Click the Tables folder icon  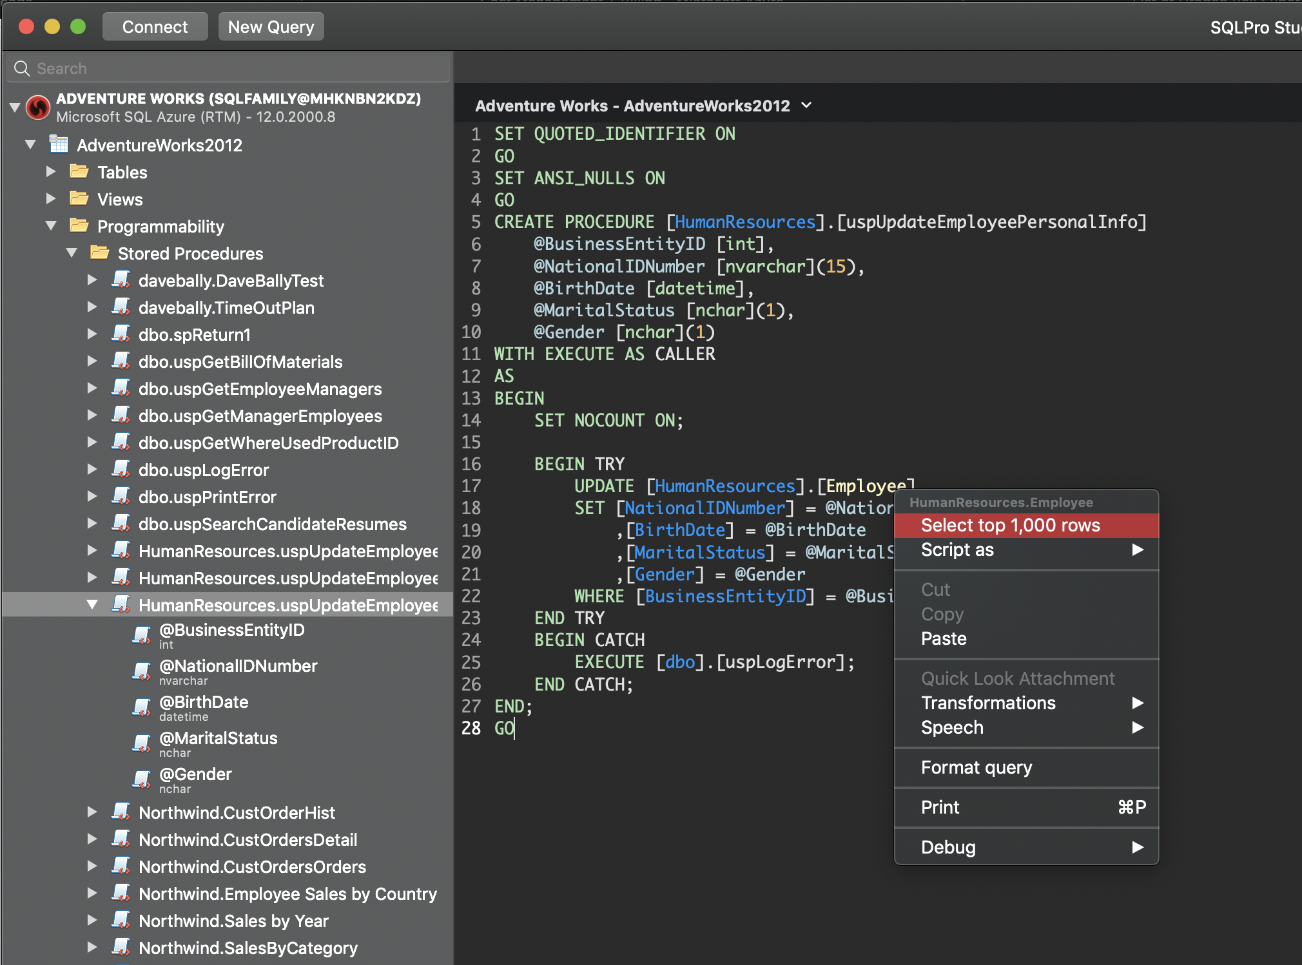(79, 171)
